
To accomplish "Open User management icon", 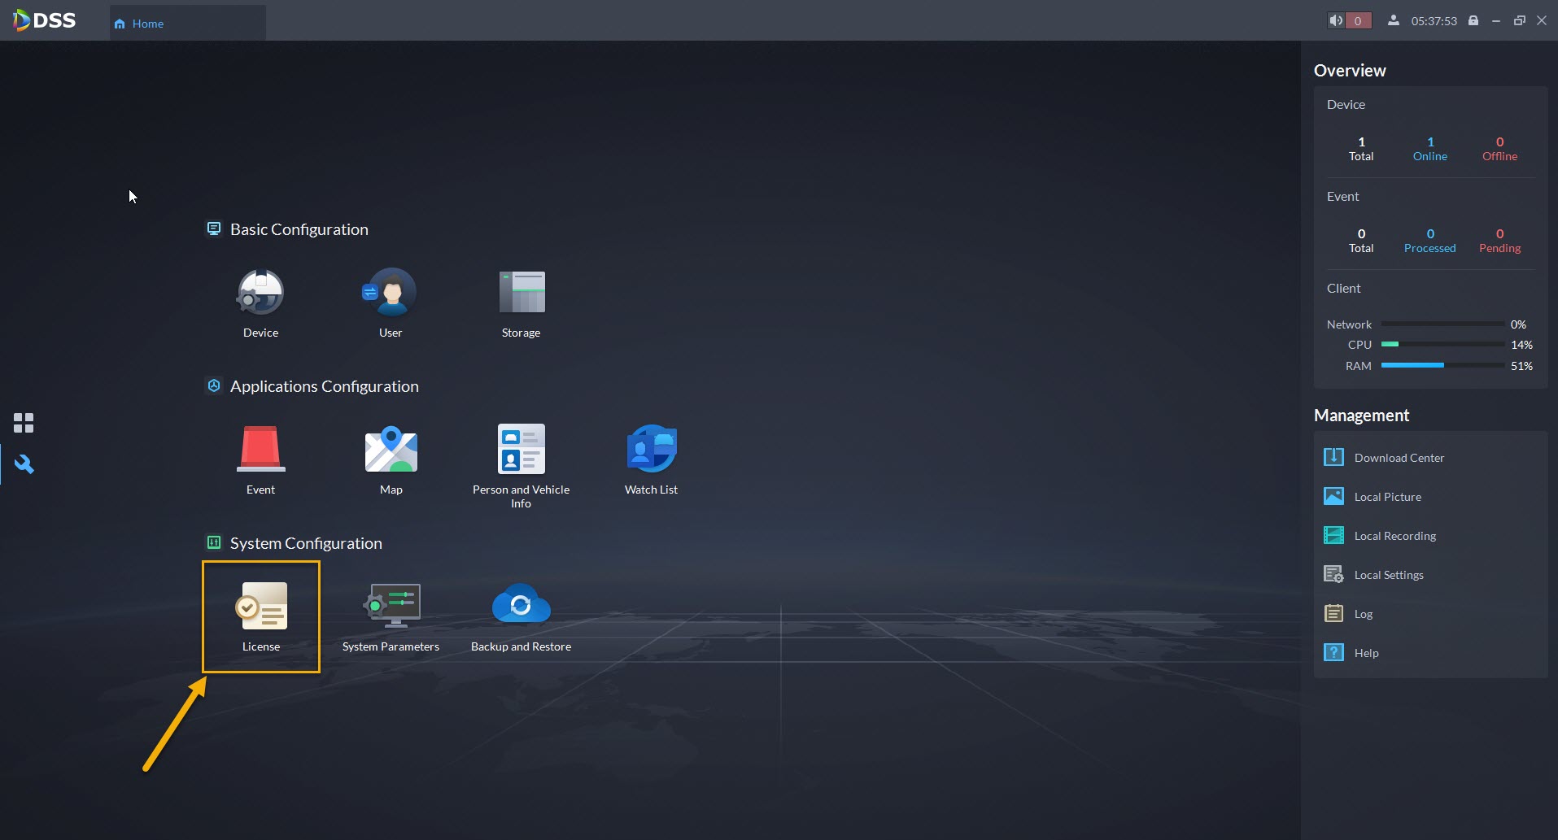I will (x=391, y=293).
